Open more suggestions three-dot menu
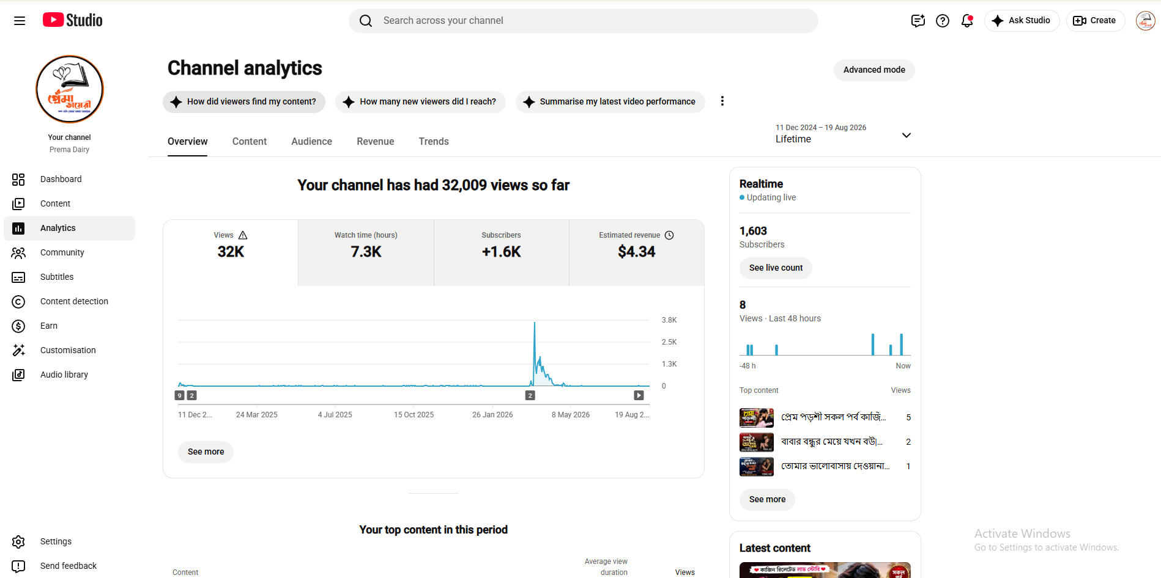1161x578 pixels. point(722,101)
